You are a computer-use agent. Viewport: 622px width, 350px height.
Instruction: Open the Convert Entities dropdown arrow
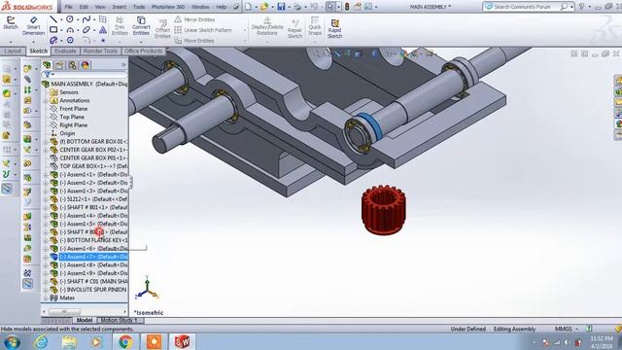[141, 41]
